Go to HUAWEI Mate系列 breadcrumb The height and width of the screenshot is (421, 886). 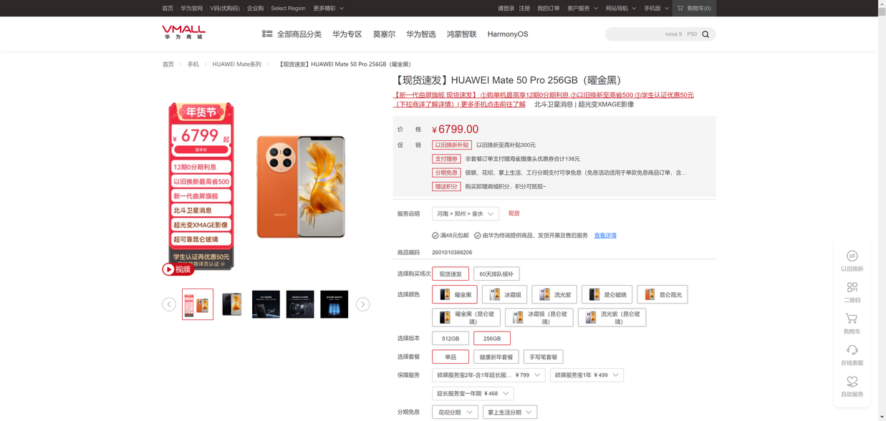(236, 64)
